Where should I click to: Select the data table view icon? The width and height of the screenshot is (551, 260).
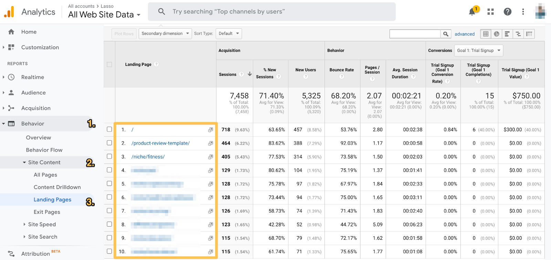pos(486,34)
